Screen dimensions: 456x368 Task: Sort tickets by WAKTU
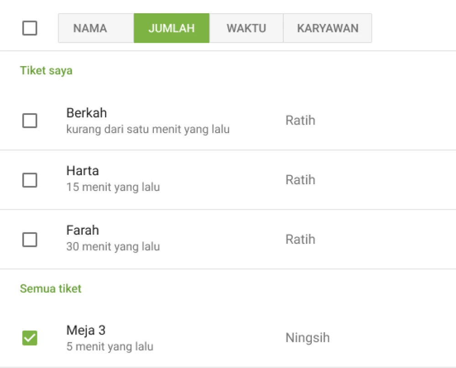pos(246,28)
